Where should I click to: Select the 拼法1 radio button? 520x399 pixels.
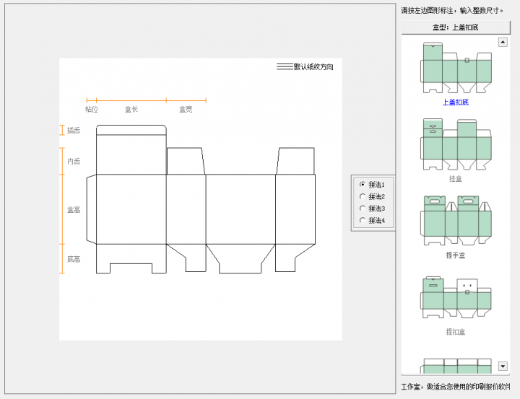363,185
